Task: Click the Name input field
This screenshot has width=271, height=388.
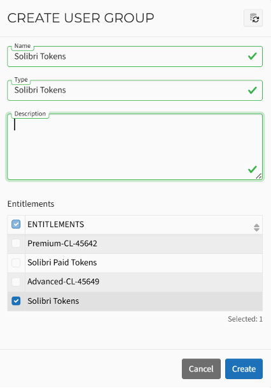Action: (135, 56)
